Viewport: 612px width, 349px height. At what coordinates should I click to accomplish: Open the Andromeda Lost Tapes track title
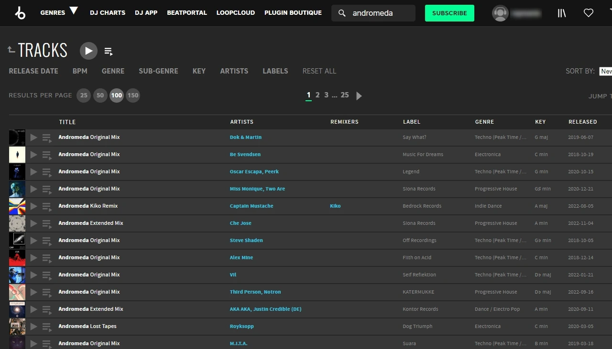[87, 327]
